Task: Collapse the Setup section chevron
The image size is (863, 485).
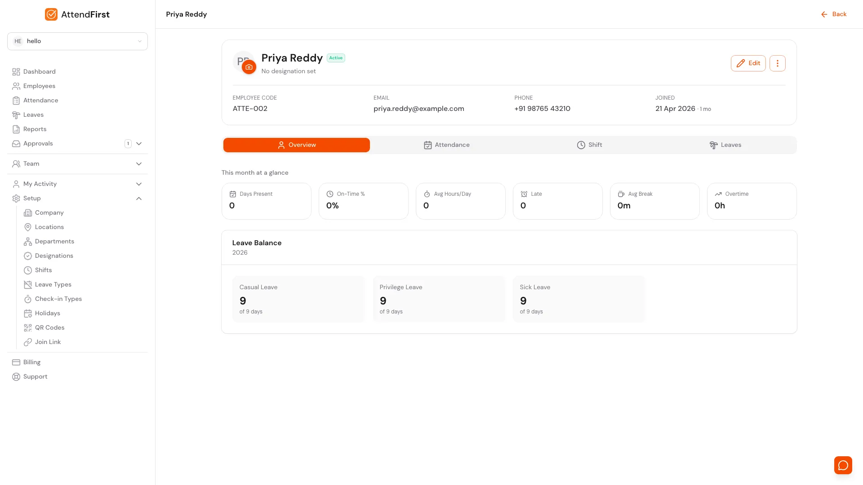Action: [139, 198]
